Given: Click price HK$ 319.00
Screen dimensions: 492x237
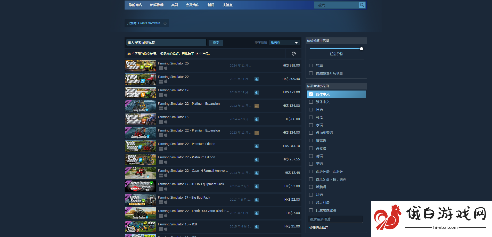Looking at the screenshot, I should tap(291, 66).
